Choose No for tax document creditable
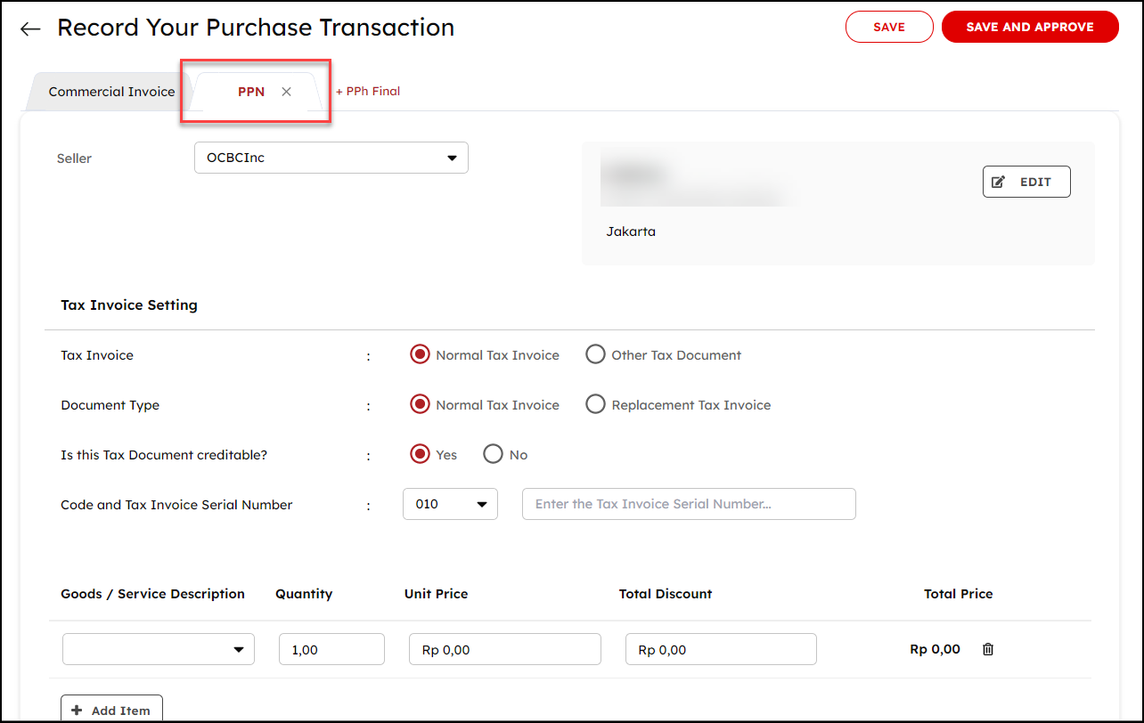 [x=493, y=454]
